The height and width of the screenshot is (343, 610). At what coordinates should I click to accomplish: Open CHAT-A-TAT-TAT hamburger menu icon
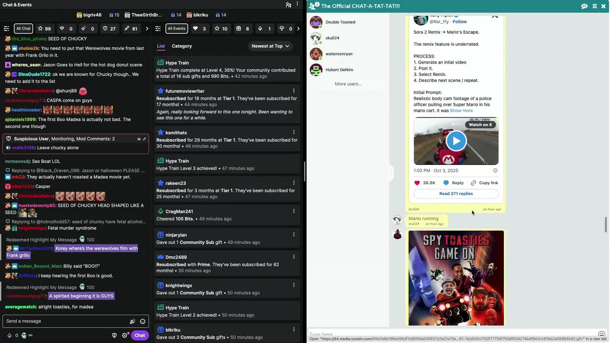pyautogui.click(x=594, y=6)
